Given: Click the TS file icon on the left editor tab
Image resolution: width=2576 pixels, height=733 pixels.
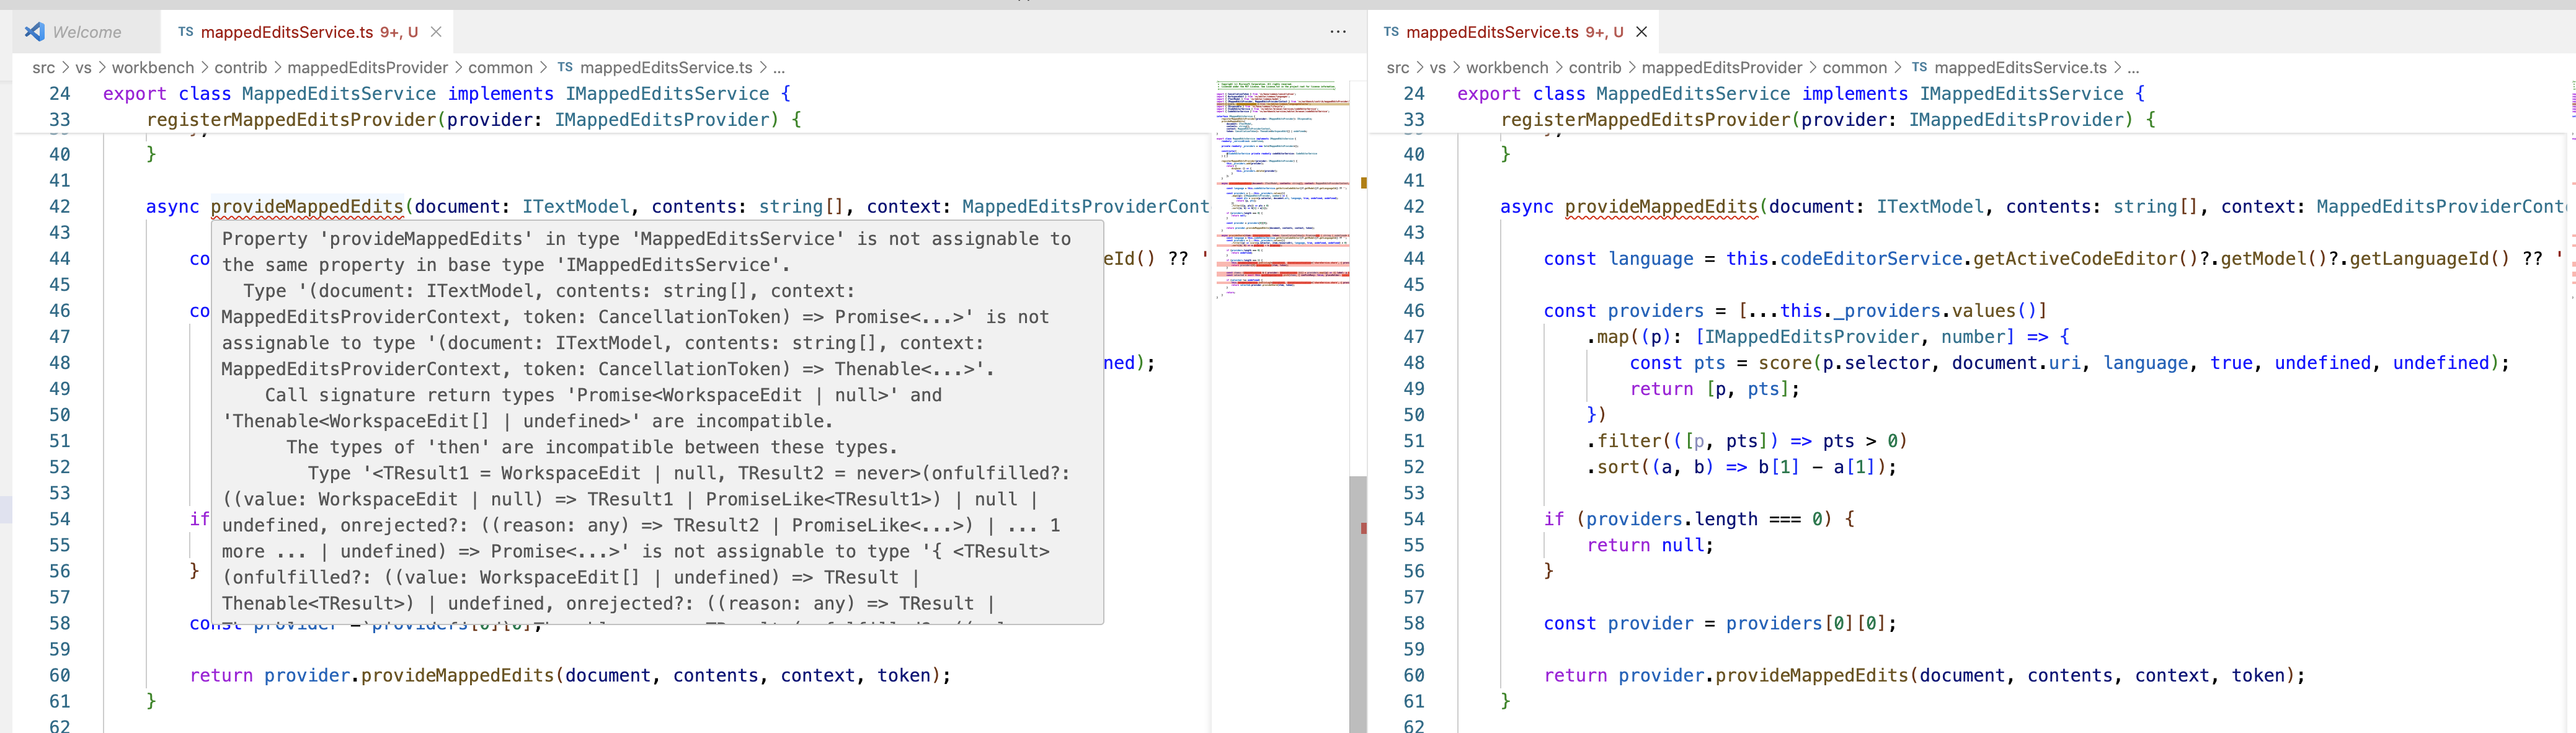Looking at the screenshot, I should click(x=186, y=31).
